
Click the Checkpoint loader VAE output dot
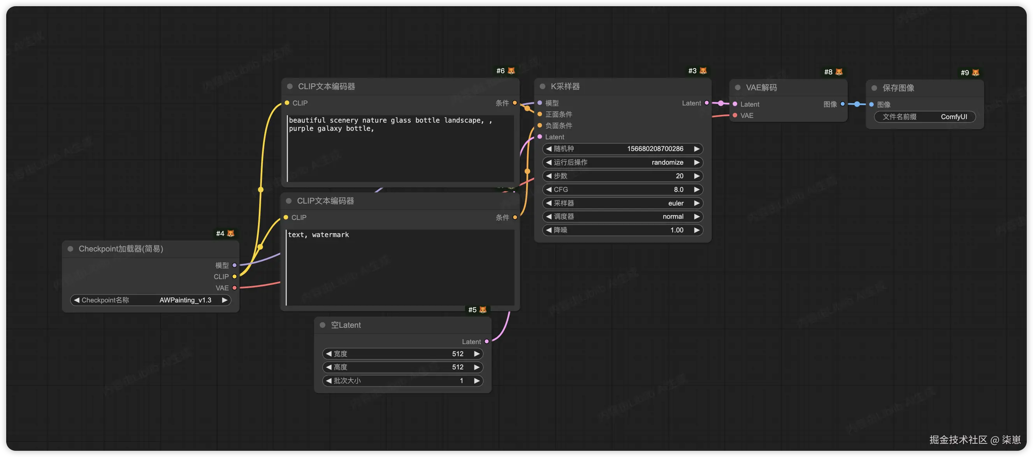(x=235, y=288)
